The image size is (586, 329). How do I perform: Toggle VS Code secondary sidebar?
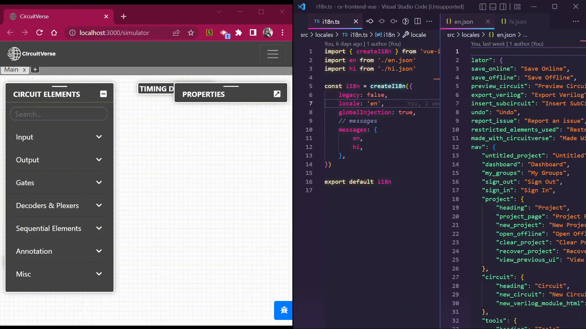(x=503, y=6)
